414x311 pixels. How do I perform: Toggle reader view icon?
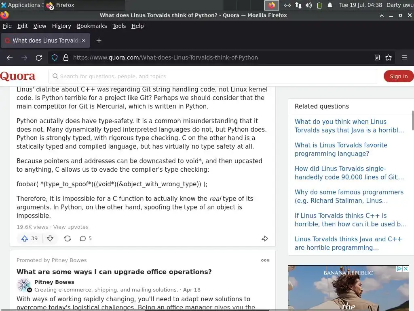point(377,58)
